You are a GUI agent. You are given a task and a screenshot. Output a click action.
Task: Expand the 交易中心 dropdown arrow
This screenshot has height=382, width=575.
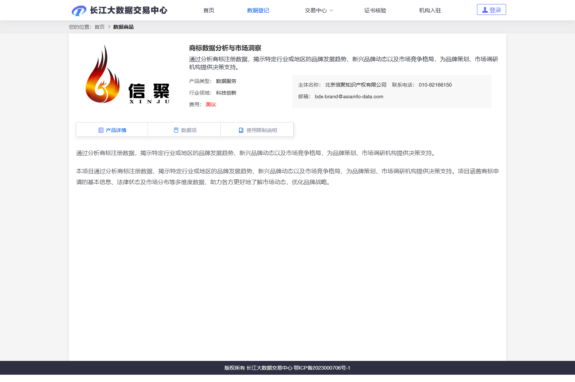(331, 11)
